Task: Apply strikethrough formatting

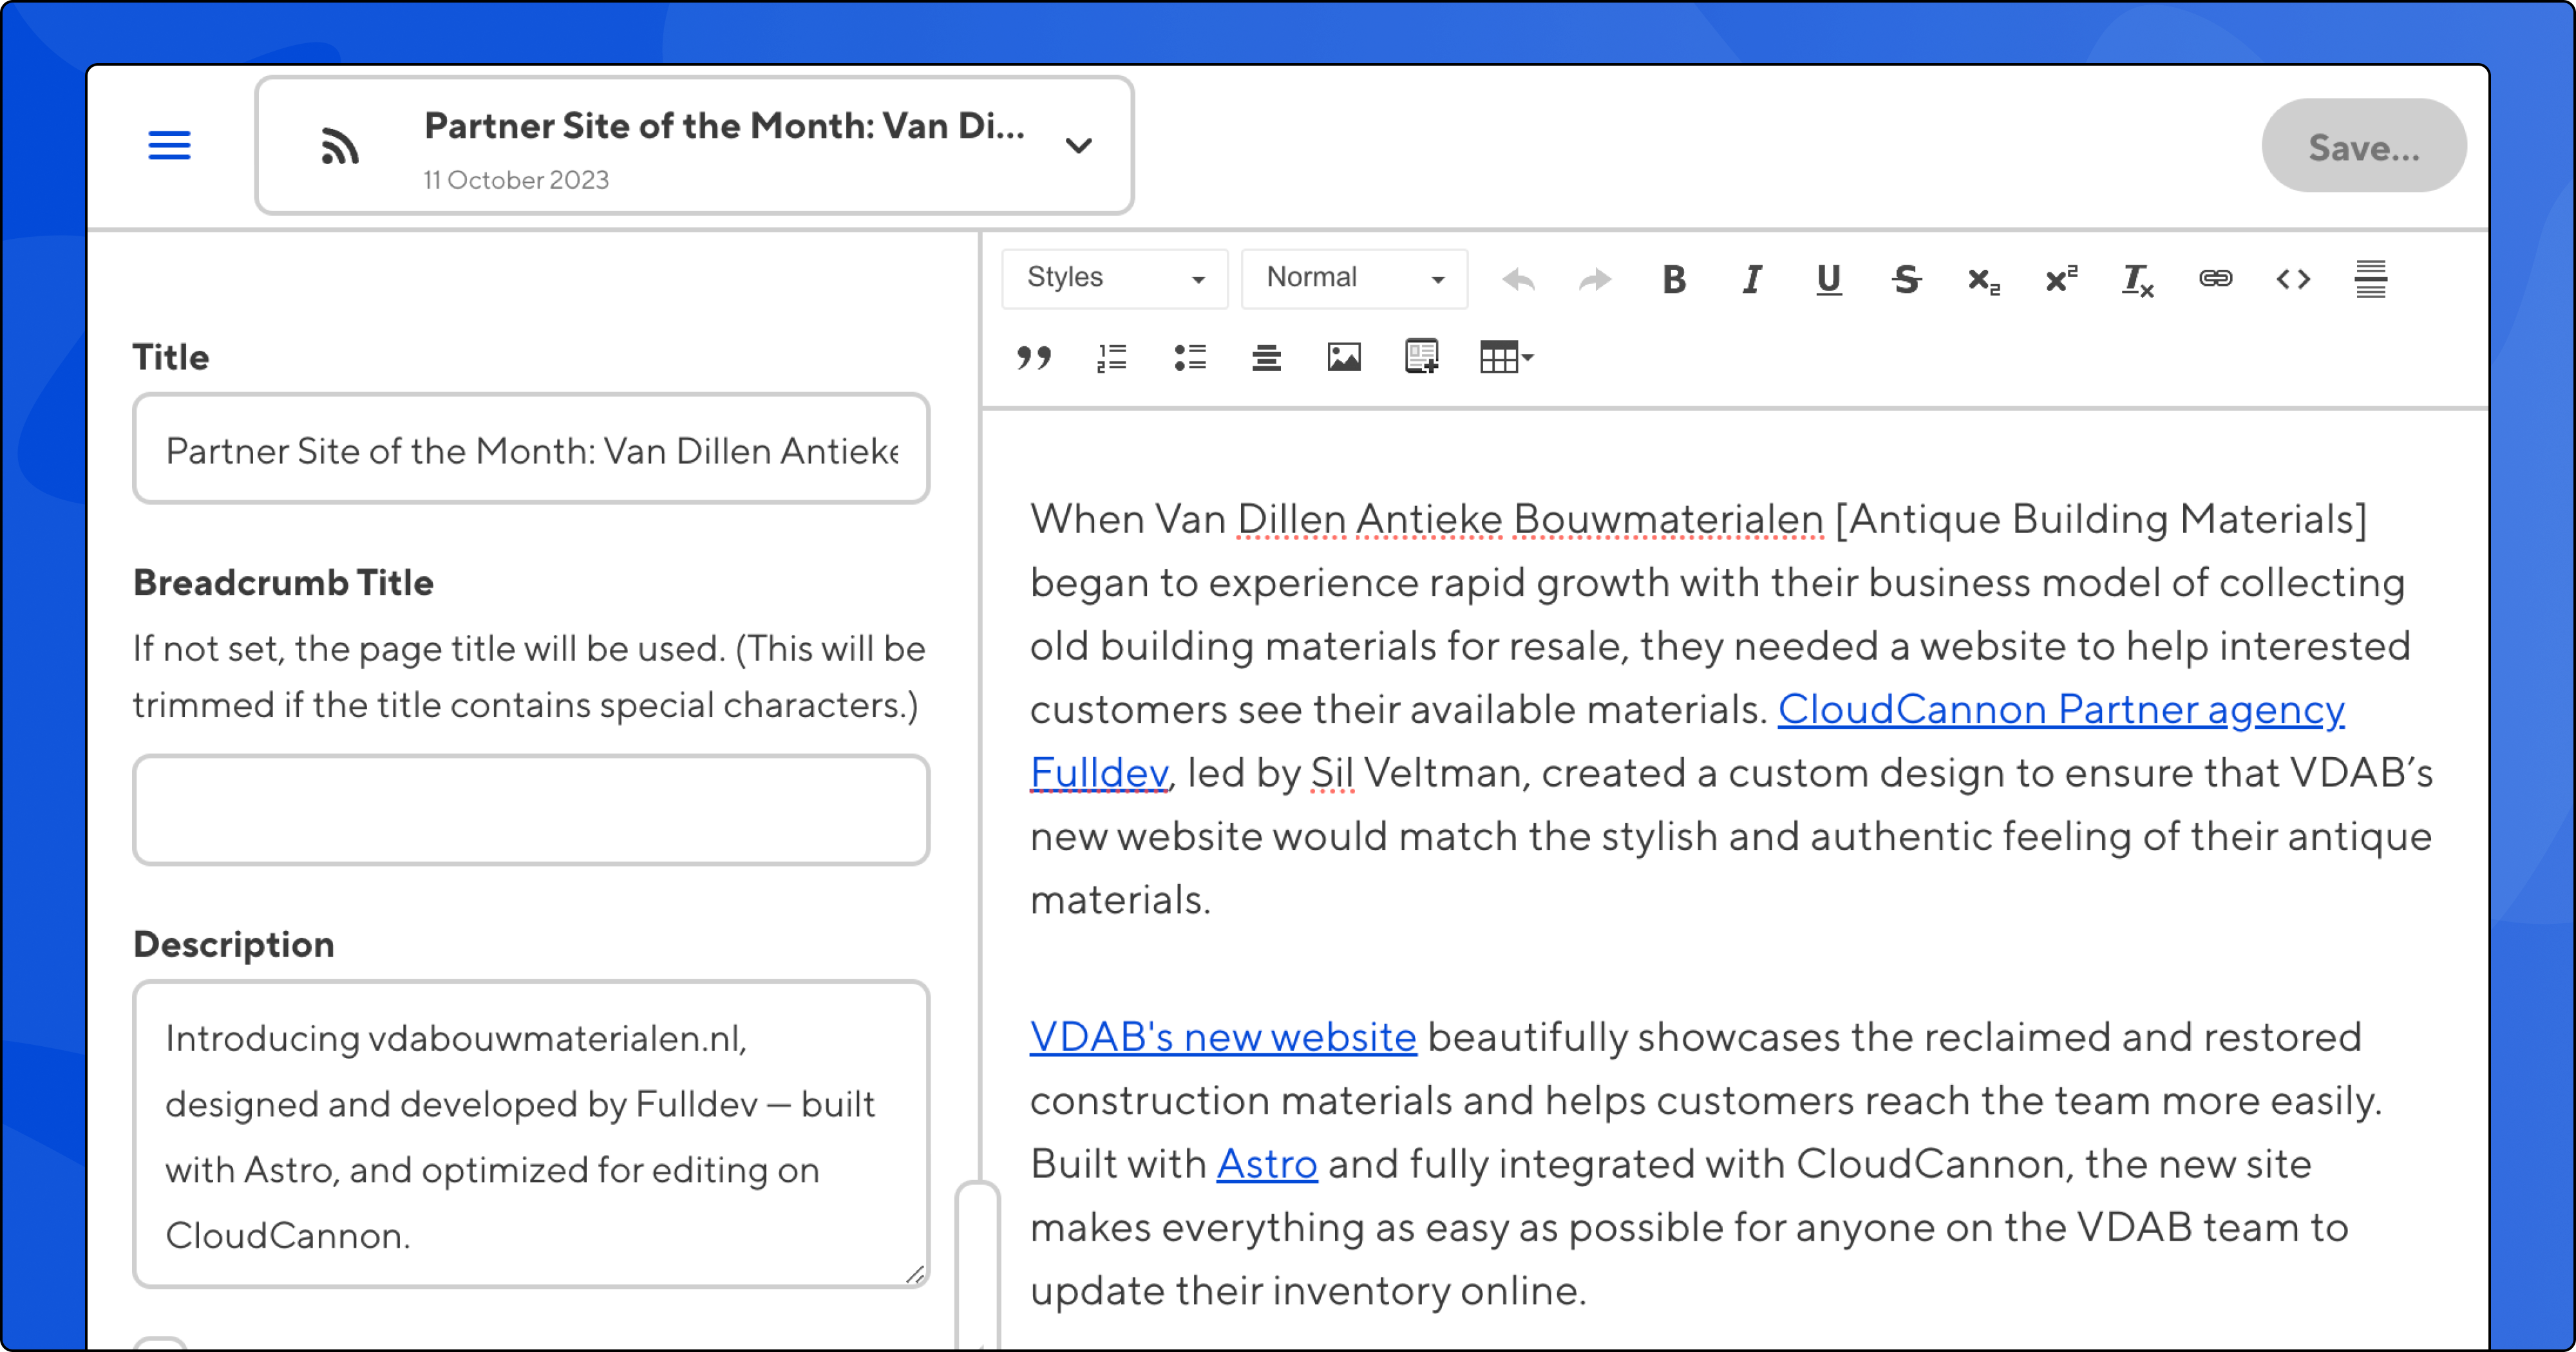Action: pyautogui.click(x=1906, y=279)
